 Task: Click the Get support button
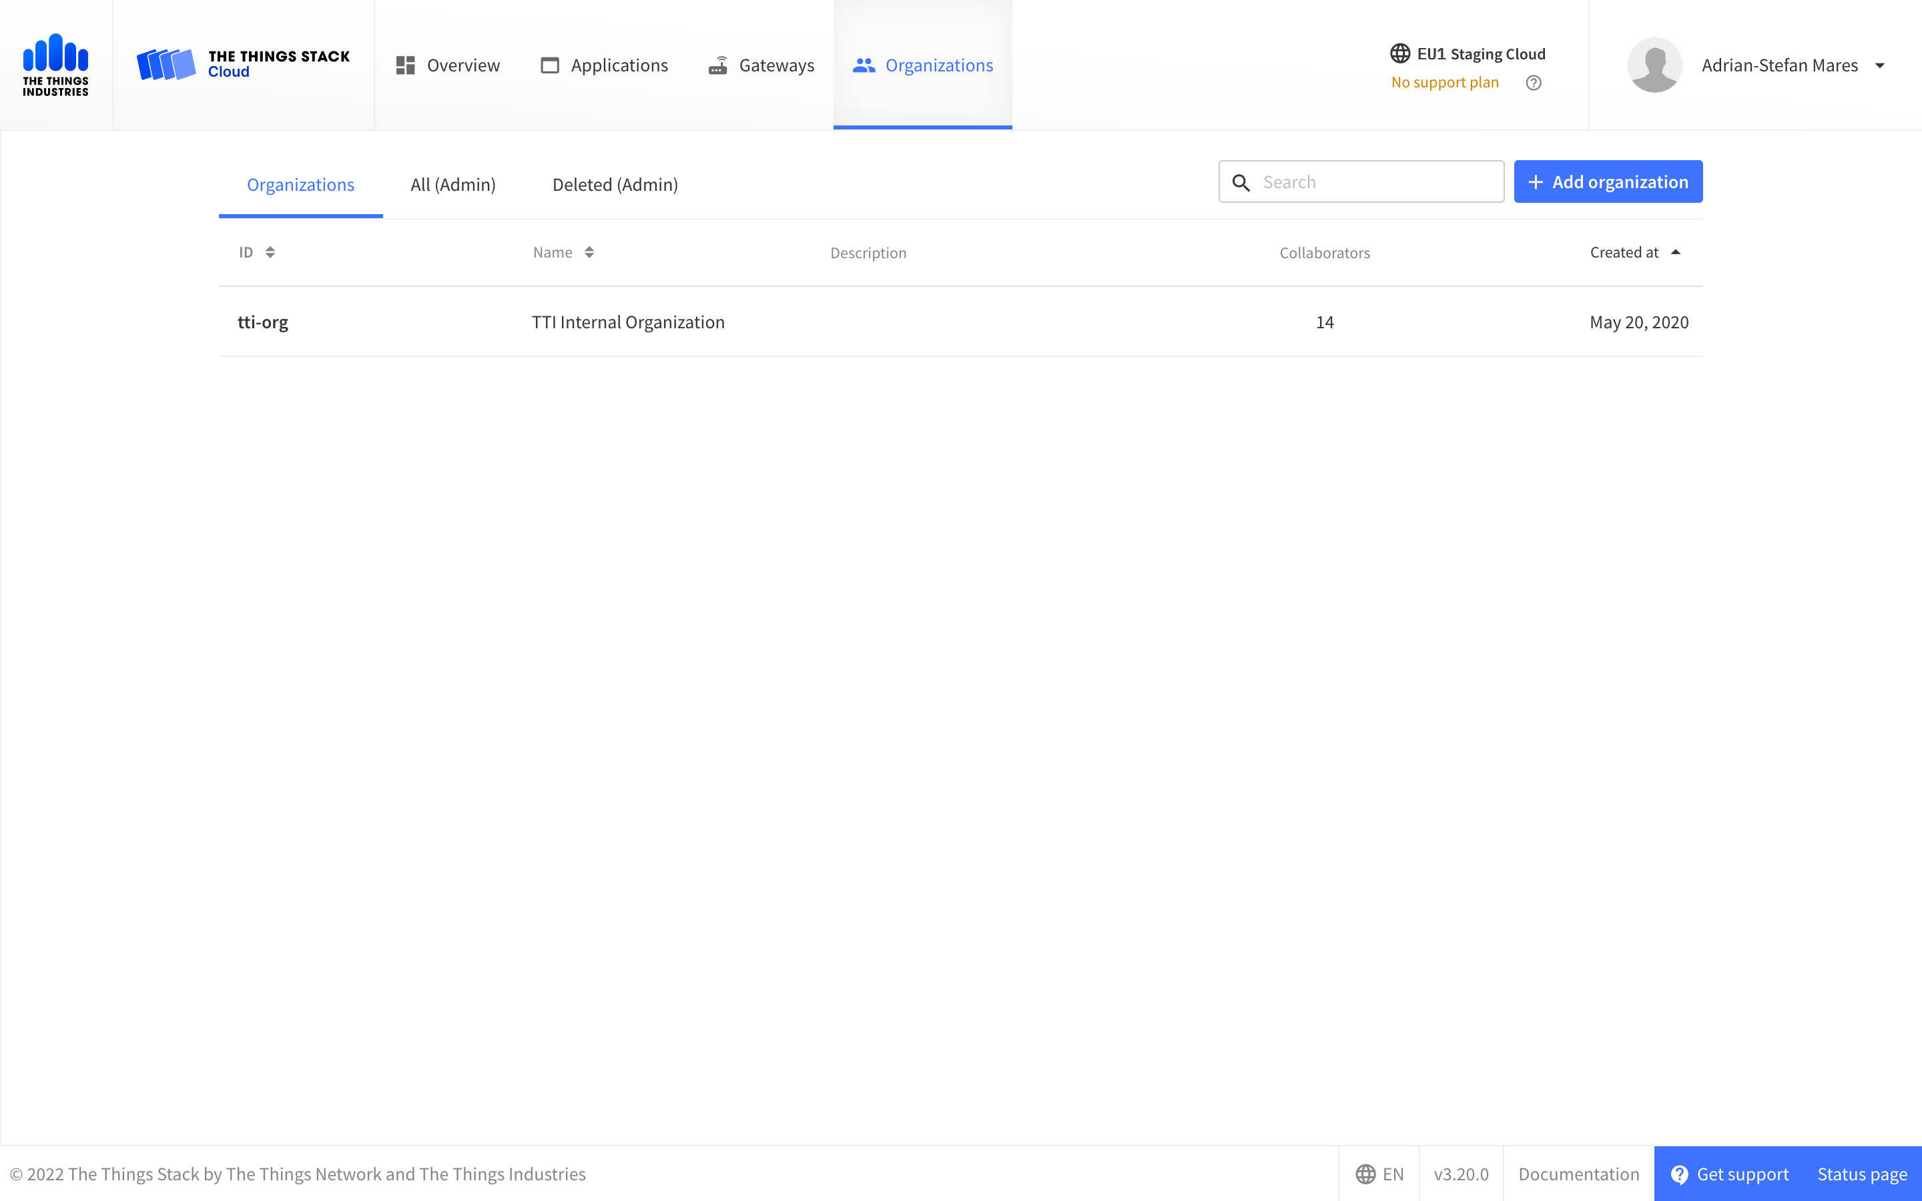(x=1730, y=1174)
